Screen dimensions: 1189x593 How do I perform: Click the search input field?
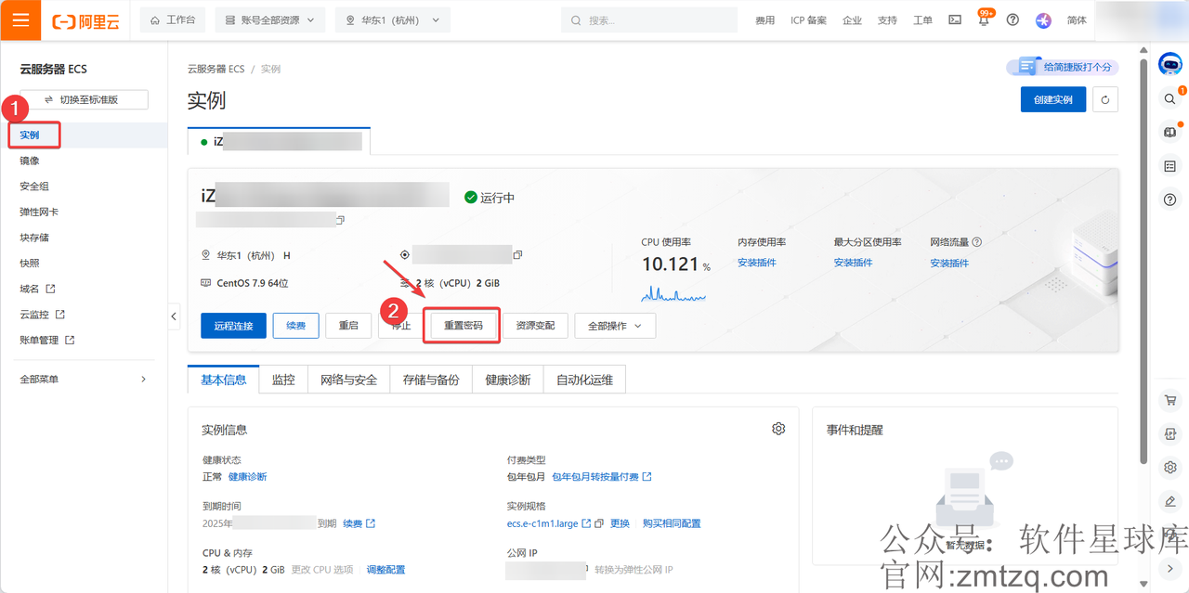(651, 20)
